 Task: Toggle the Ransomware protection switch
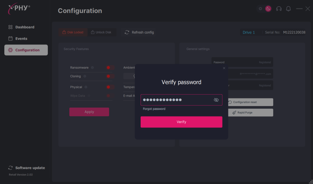110,68
